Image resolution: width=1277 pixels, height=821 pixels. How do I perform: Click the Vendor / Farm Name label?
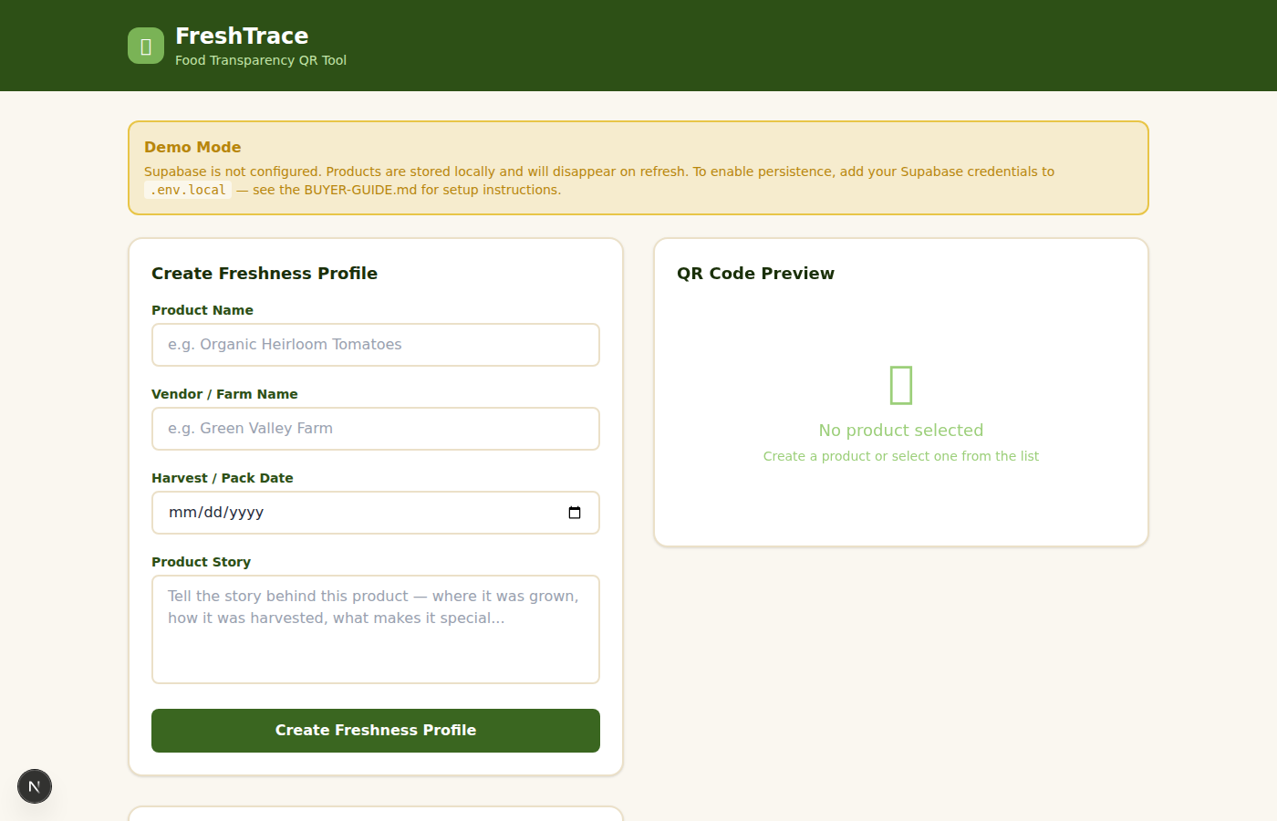click(224, 394)
